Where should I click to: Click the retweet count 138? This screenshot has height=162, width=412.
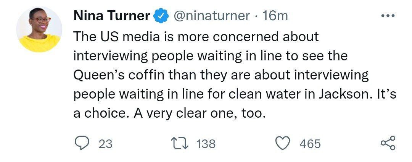(x=206, y=144)
